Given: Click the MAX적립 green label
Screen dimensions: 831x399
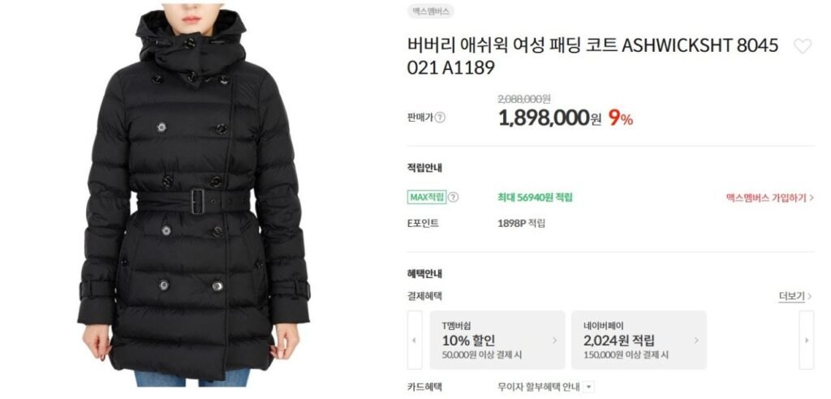Looking at the screenshot, I should 427,197.
